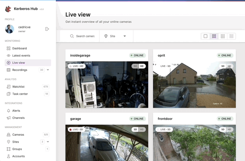Screen dimensions: 245x161
Task: Switch garage stream to HD
Action: [142, 130]
